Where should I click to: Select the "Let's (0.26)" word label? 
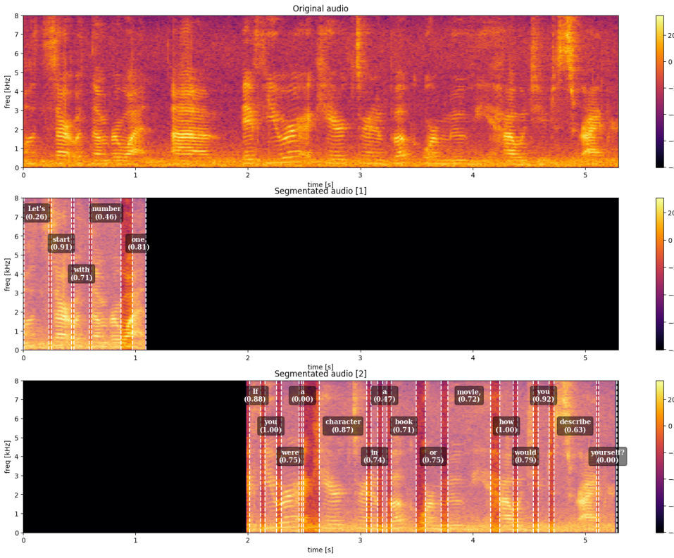[36, 213]
